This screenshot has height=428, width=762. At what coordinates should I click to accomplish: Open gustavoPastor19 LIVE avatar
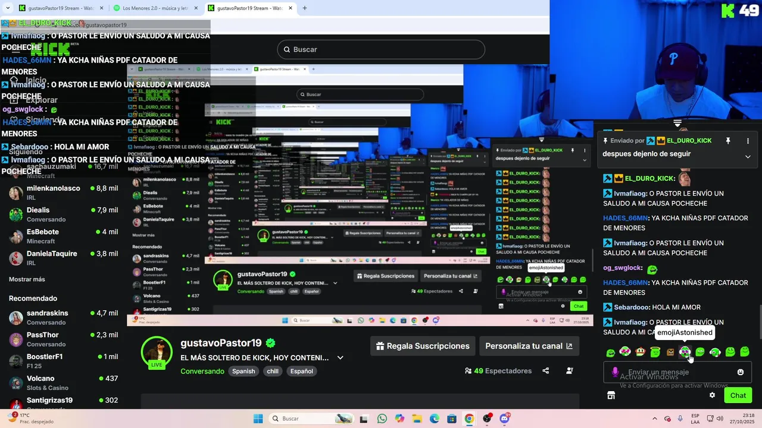[157, 352]
